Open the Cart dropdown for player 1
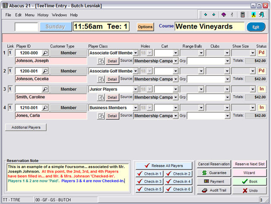 pos(175,53)
